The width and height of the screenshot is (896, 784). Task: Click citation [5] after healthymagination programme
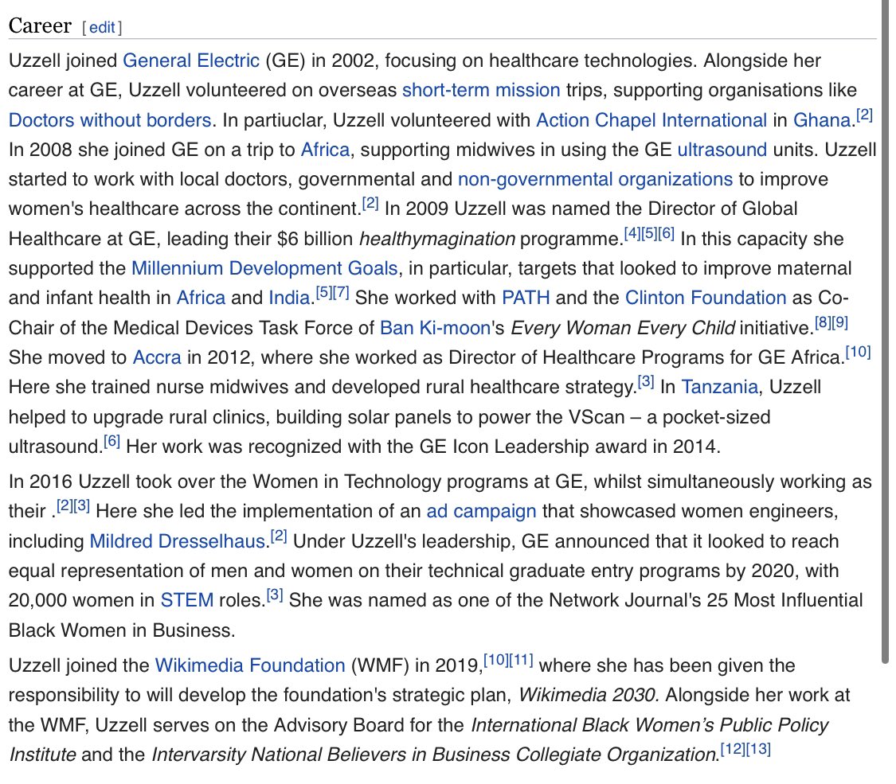pos(649,233)
